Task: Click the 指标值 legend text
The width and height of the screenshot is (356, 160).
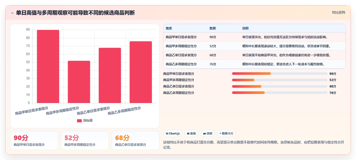Action: [88, 121]
